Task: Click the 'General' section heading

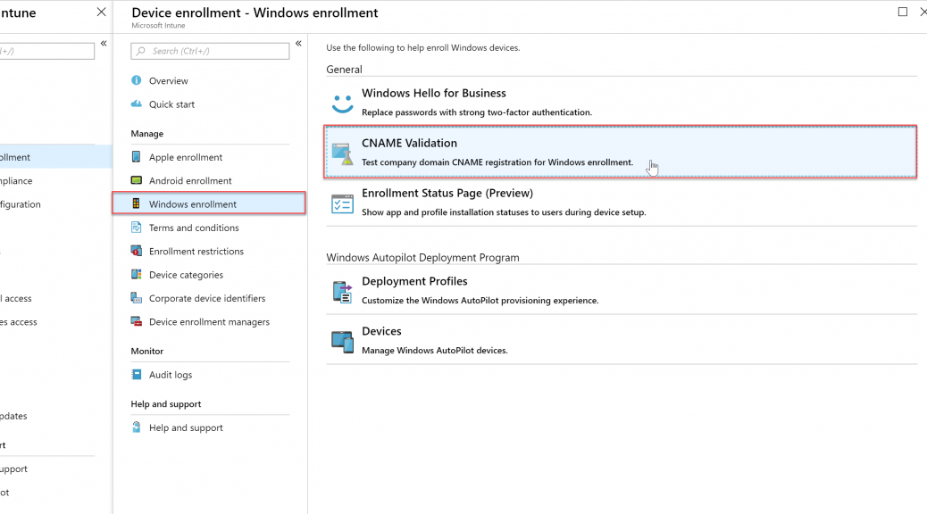Action: (x=344, y=69)
